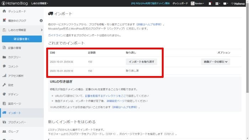Click the bookmark notification icon in header
This screenshot has height=140, width=249.
click(210, 4)
